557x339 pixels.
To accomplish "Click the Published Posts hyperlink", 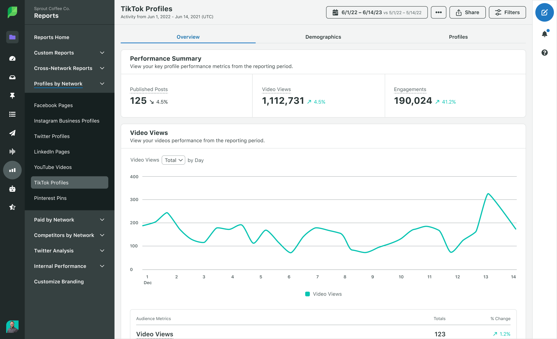I will [x=149, y=89].
